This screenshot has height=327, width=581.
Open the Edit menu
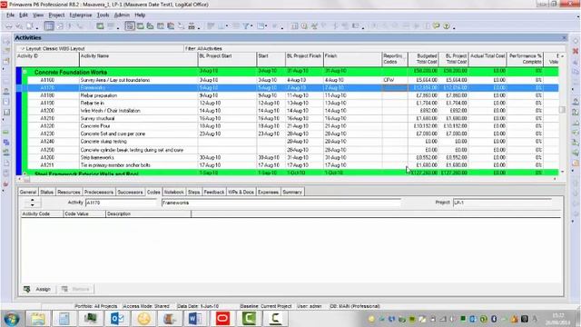point(24,15)
